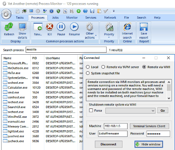
Task: Click the description box scrollbar thumb
Action: click(169, 88)
